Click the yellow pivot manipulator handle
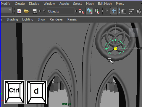Viewport: 142px width, 107px height. tap(115, 48)
